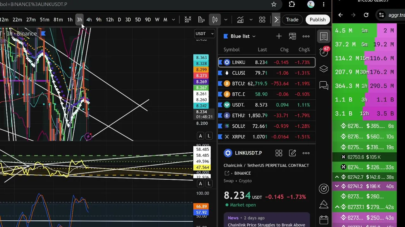Select the ETHUSD watchlist row
Image resolution: width=405 pixels, height=227 pixels.
point(267,115)
